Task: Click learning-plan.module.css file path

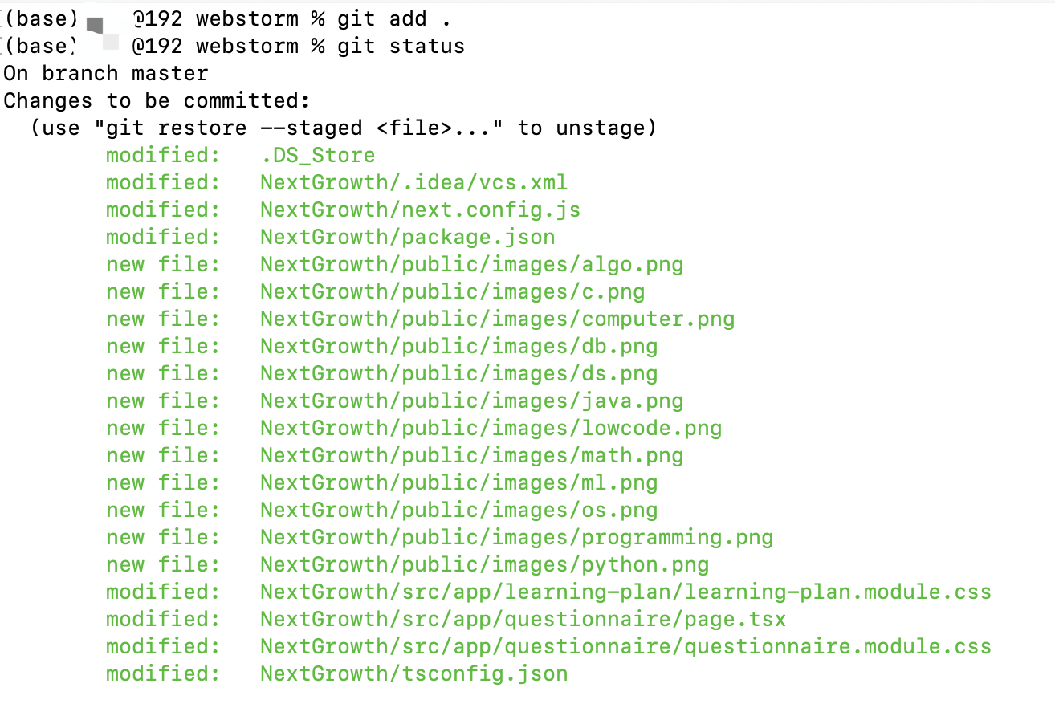Action: tap(625, 592)
